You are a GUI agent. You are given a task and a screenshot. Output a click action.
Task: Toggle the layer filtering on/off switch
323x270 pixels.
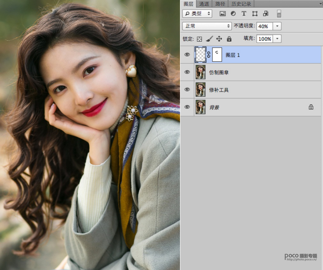[279, 13]
